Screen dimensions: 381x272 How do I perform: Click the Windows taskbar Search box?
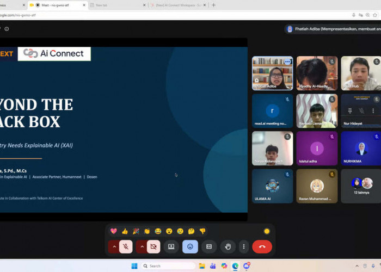coord(168,266)
